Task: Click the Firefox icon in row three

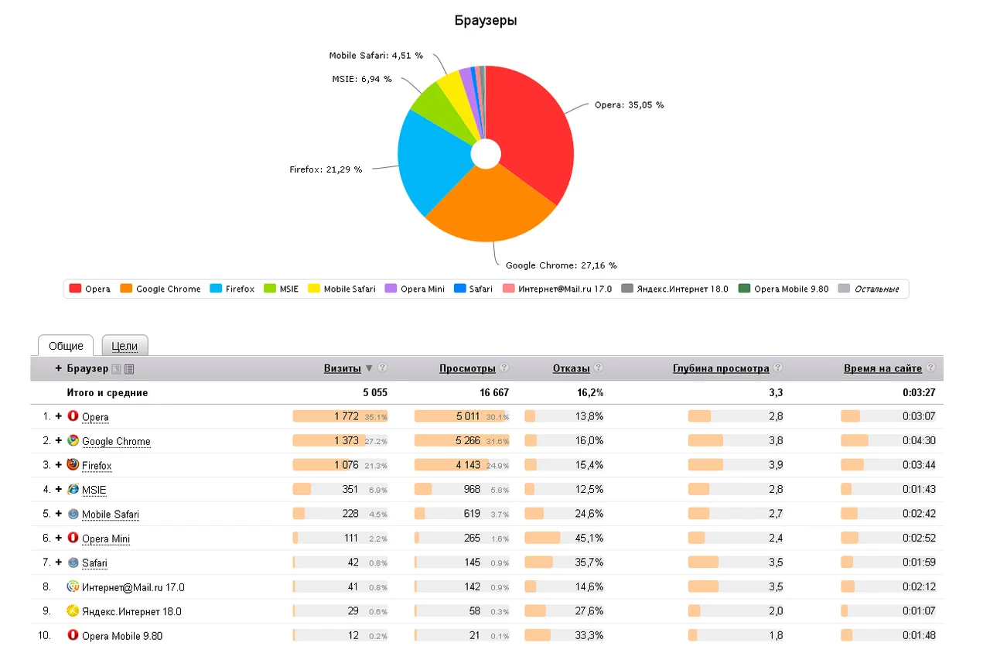Action: (73, 465)
